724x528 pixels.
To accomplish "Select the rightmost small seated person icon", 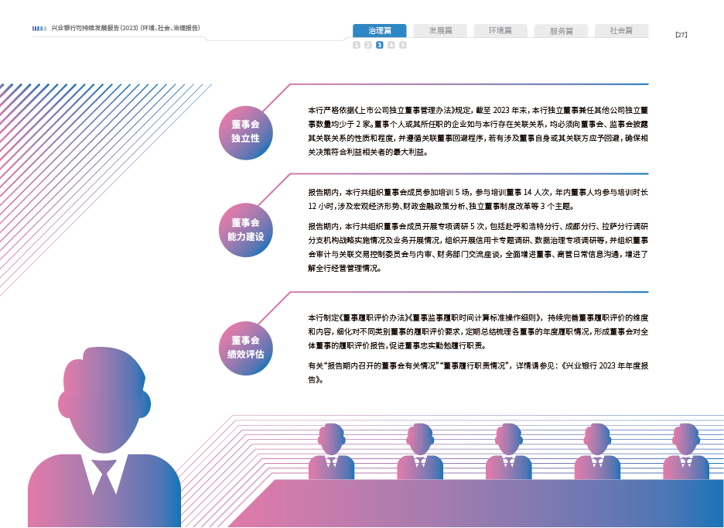I will pos(685,453).
